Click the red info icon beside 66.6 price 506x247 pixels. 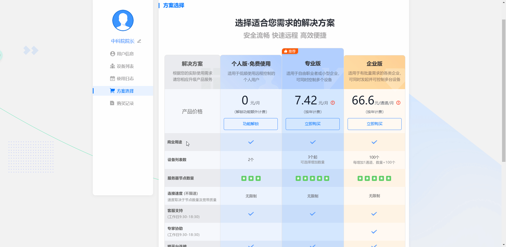[x=398, y=103]
